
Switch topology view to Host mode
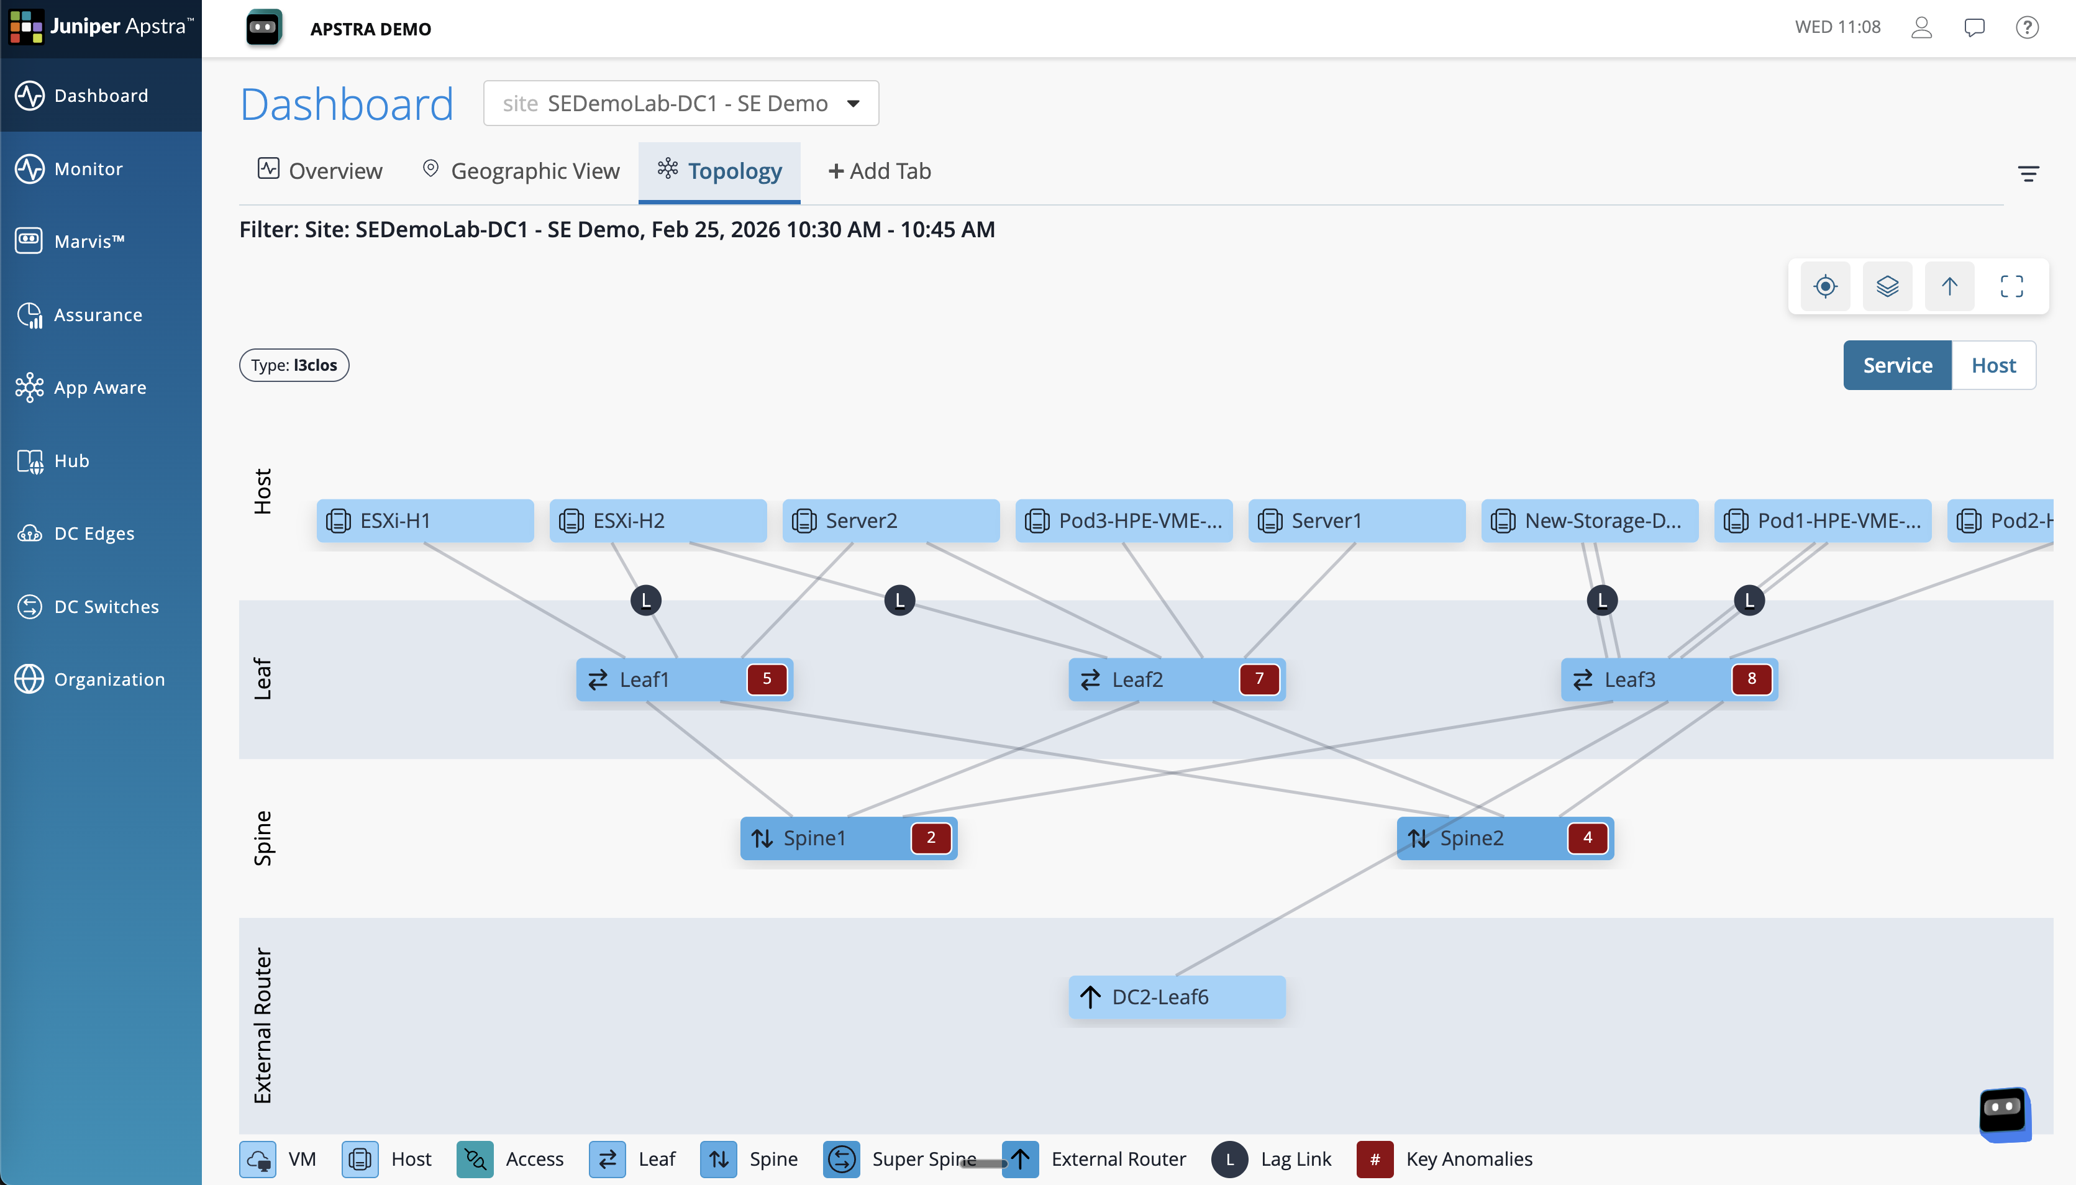click(x=1993, y=365)
